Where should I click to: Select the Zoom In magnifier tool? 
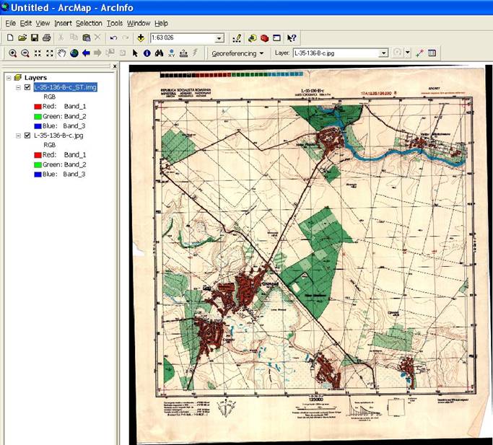click(12, 53)
